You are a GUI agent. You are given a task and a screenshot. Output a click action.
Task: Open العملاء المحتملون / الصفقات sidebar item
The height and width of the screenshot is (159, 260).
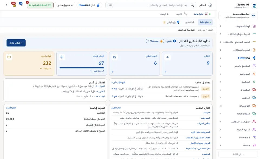coord(238,42)
